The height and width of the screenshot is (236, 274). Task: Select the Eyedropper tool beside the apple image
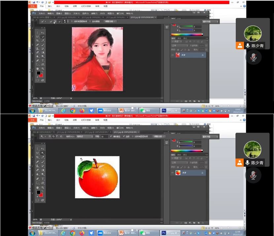[x=43, y=157]
